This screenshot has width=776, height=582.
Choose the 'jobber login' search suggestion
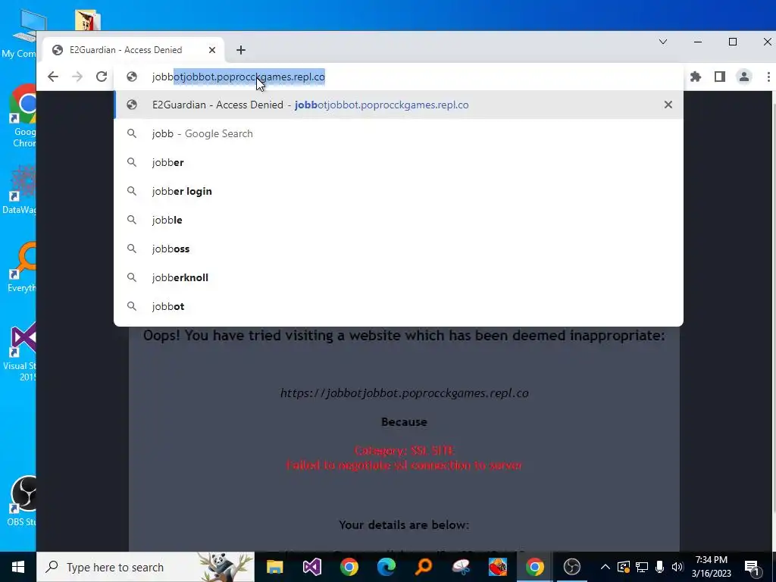click(x=399, y=191)
